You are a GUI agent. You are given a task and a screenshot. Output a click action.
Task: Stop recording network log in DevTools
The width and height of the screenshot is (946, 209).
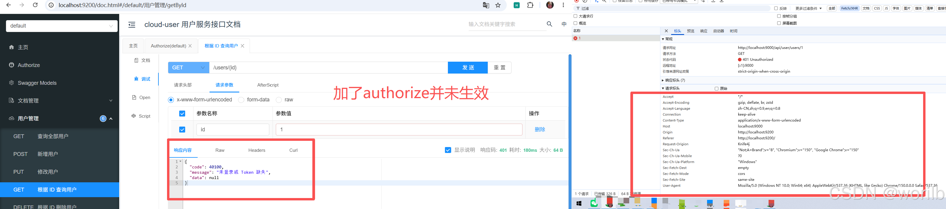577,1
